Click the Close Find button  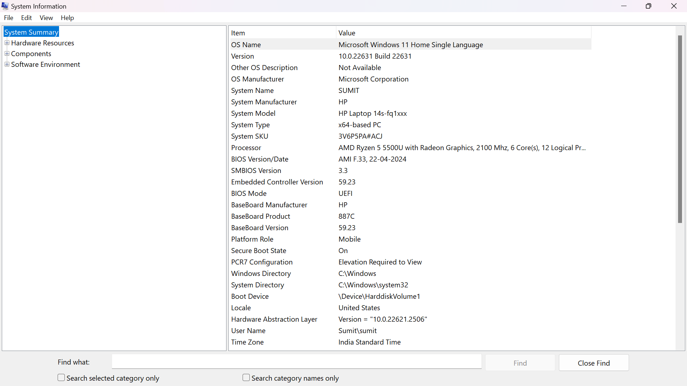click(x=594, y=363)
